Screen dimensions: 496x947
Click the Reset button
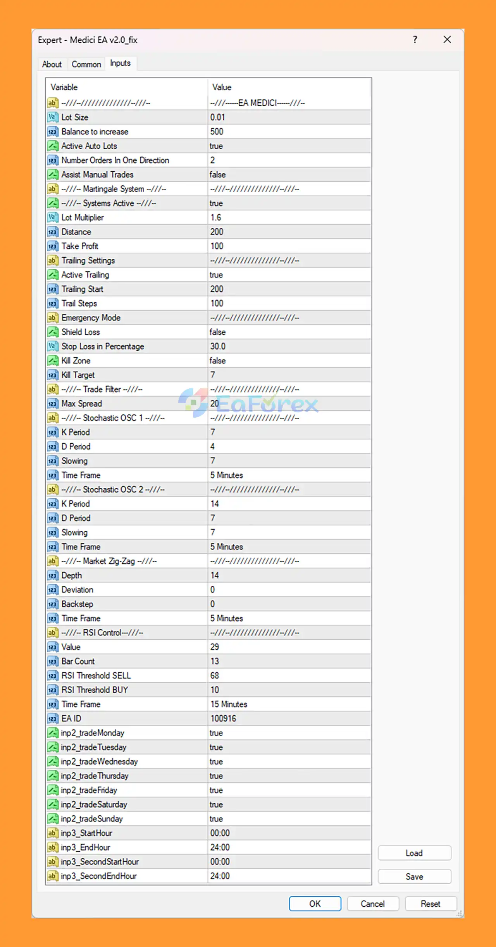point(431,904)
